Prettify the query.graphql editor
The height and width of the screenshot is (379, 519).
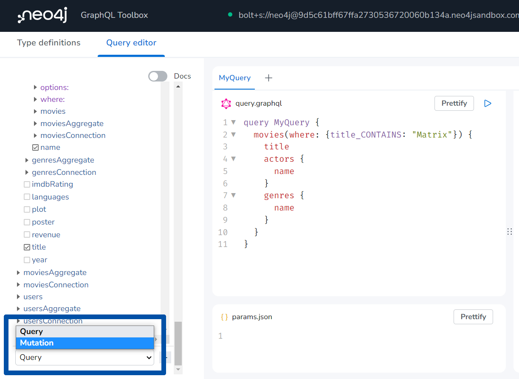coord(454,103)
